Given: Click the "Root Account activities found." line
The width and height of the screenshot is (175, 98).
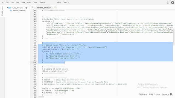Looking at the screenshot, I should (64, 54).
